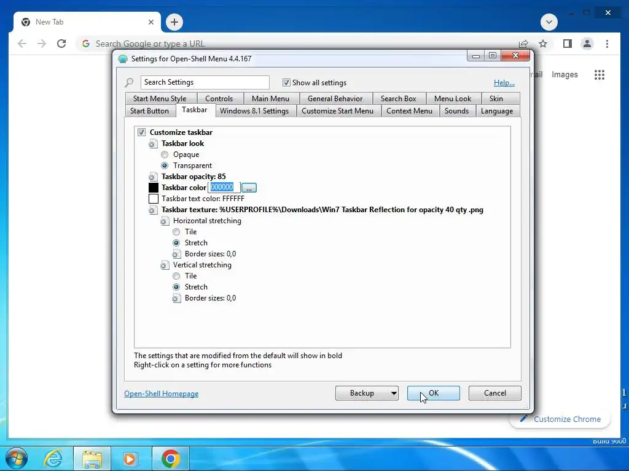This screenshot has width=629, height=471.
Task: Open a new Chrome tab with the plus button
Action: tap(174, 22)
